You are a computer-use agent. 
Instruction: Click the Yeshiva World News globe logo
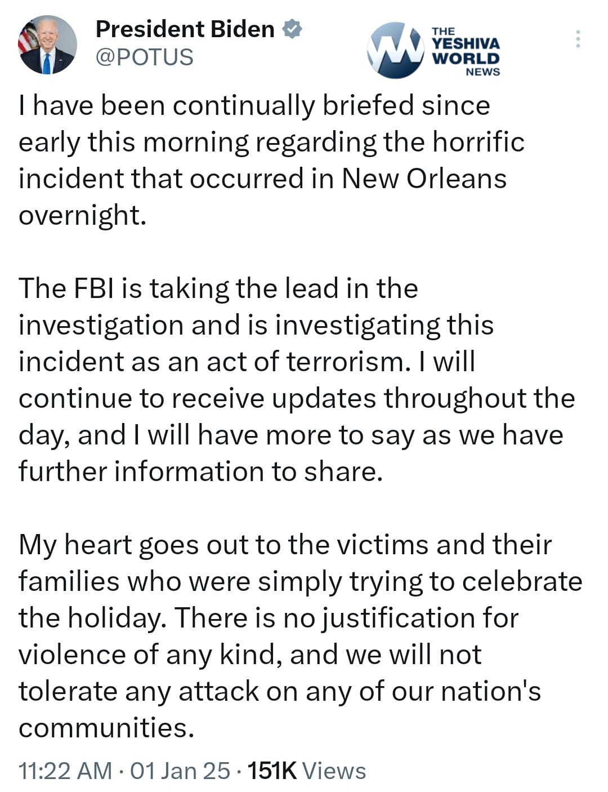[396, 50]
